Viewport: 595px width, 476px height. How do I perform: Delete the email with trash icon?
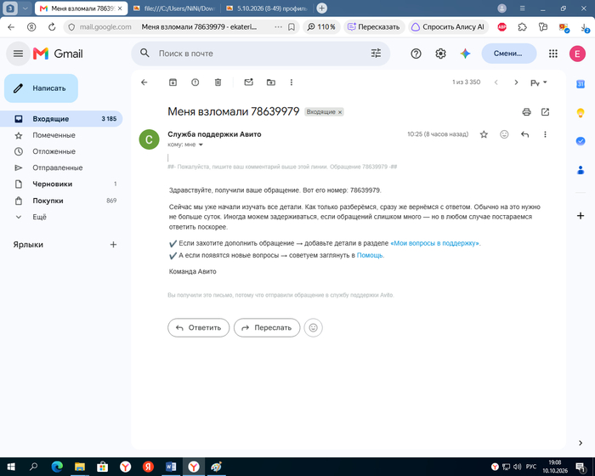(x=218, y=82)
